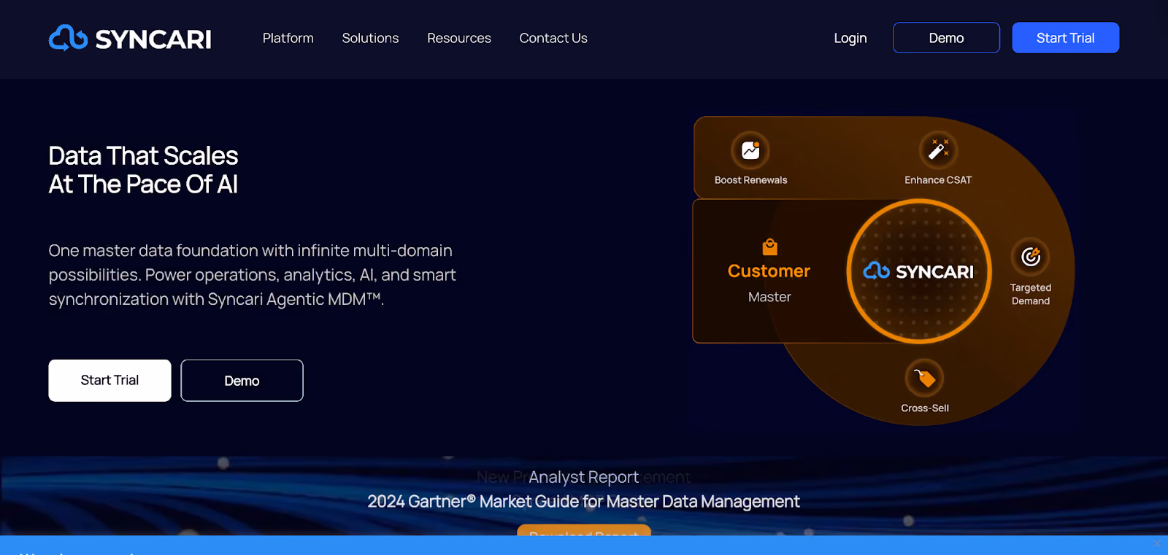Select the Cross-Sell tag icon
1168x555 pixels.
click(x=925, y=378)
